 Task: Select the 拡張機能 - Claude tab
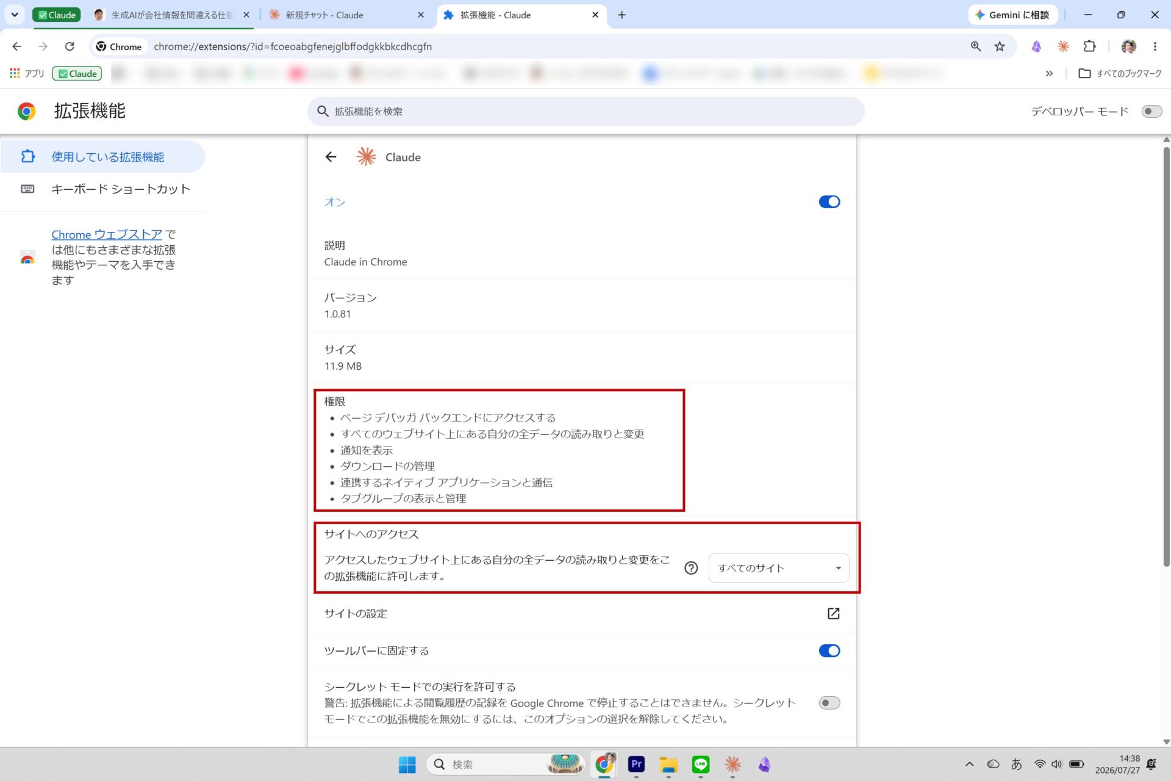[x=521, y=15]
